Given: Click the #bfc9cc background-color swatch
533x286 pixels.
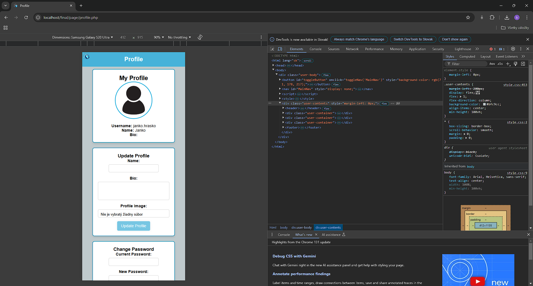Looking at the screenshot, I should (x=484, y=104).
